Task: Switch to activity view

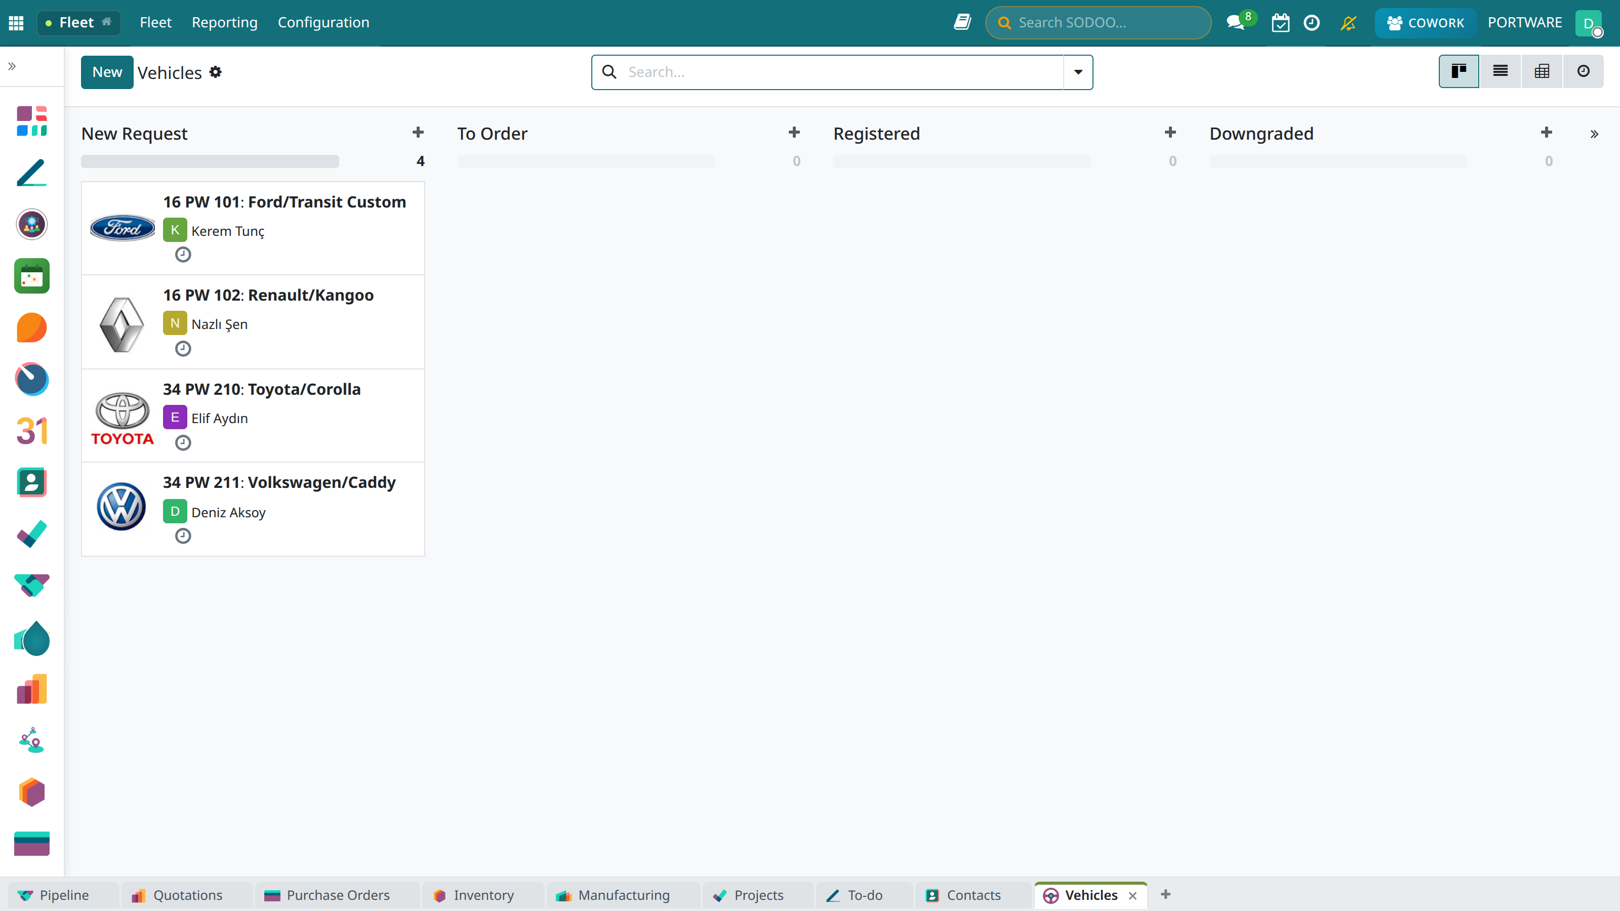Action: tap(1584, 71)
